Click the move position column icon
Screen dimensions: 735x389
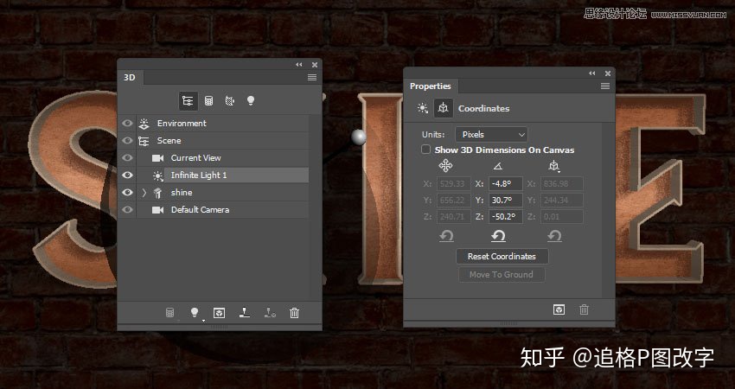(x=445, y=166)
